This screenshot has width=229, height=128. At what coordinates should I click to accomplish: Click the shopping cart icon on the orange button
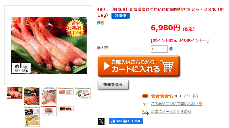(x=167, y=66)
